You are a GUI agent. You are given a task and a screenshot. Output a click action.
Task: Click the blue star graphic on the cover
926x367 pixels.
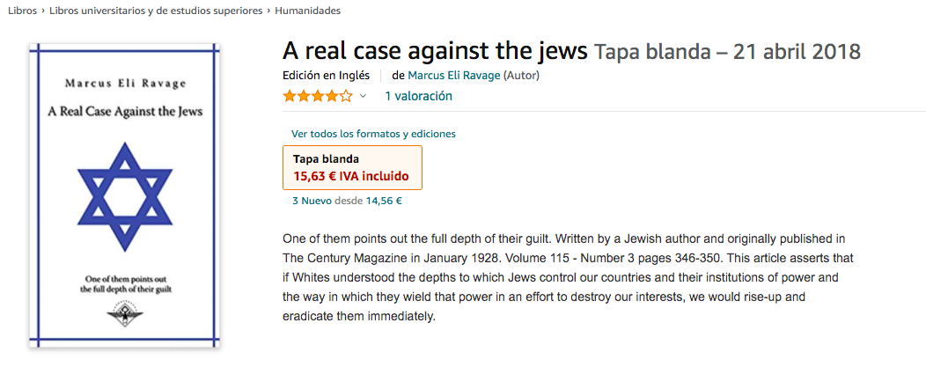[123, 195]
